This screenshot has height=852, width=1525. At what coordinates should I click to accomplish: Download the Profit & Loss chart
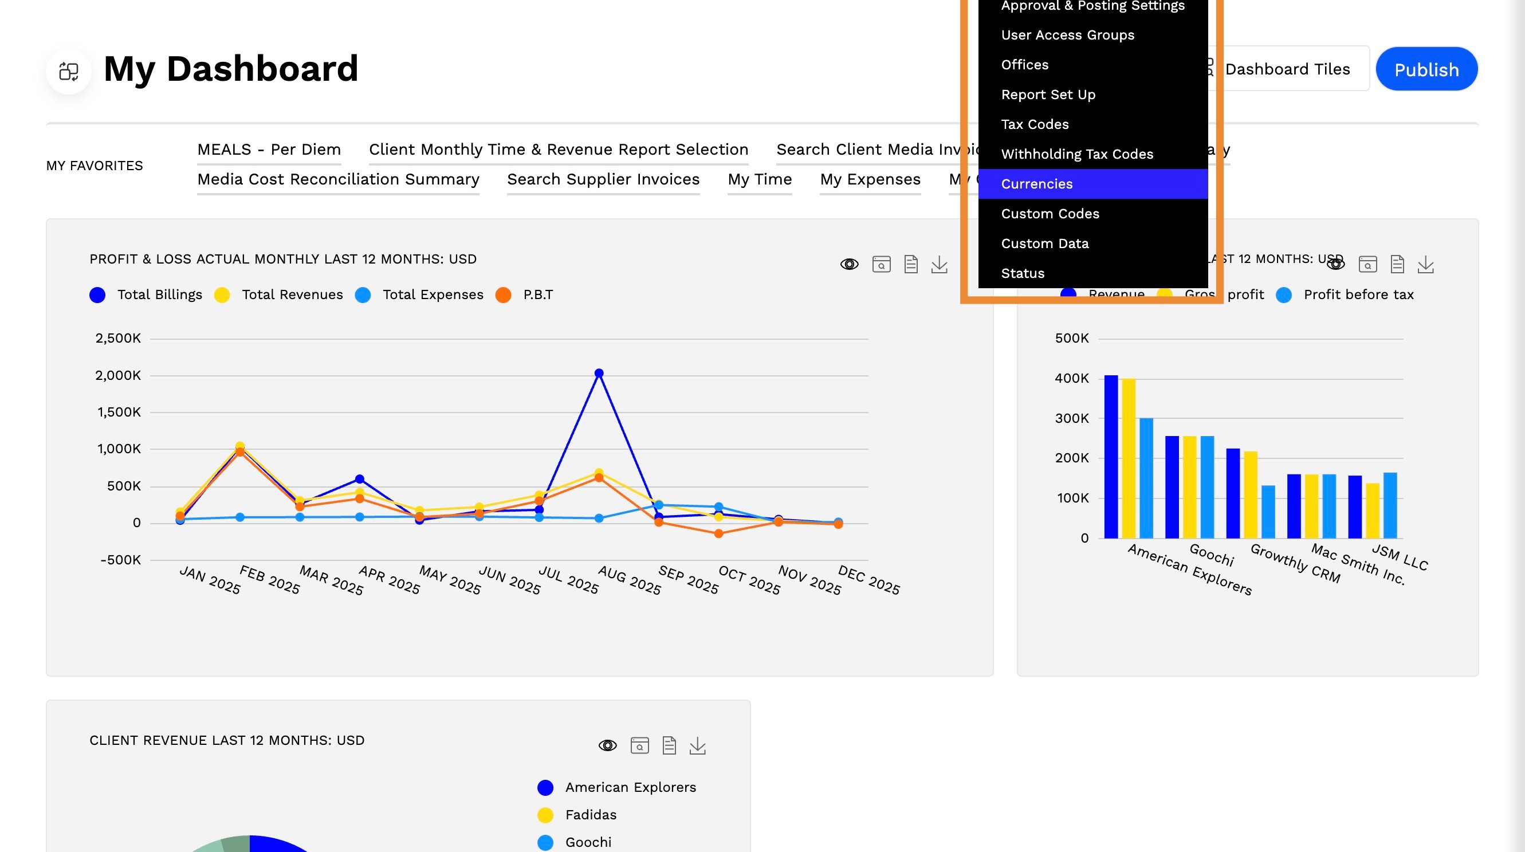click(x=940, y=265)
